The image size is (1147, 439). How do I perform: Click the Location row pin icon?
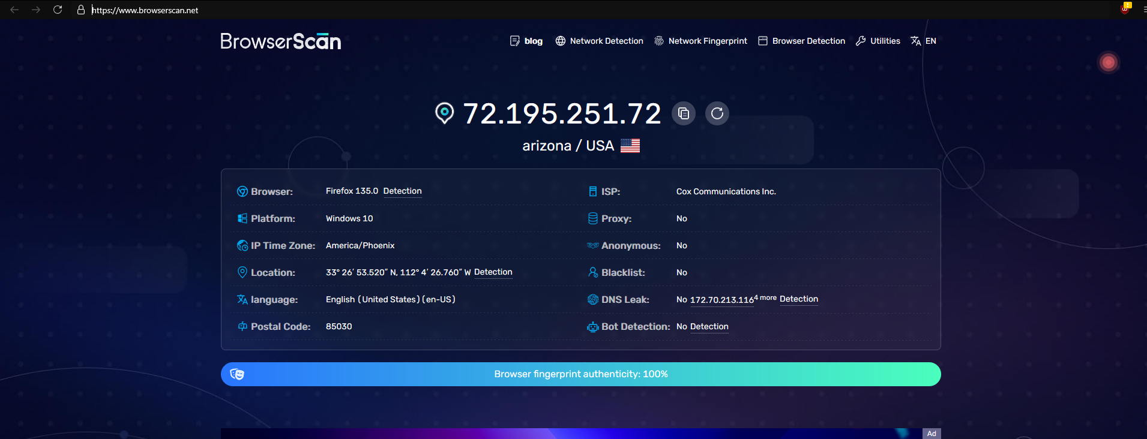click(x=242, y=272)
